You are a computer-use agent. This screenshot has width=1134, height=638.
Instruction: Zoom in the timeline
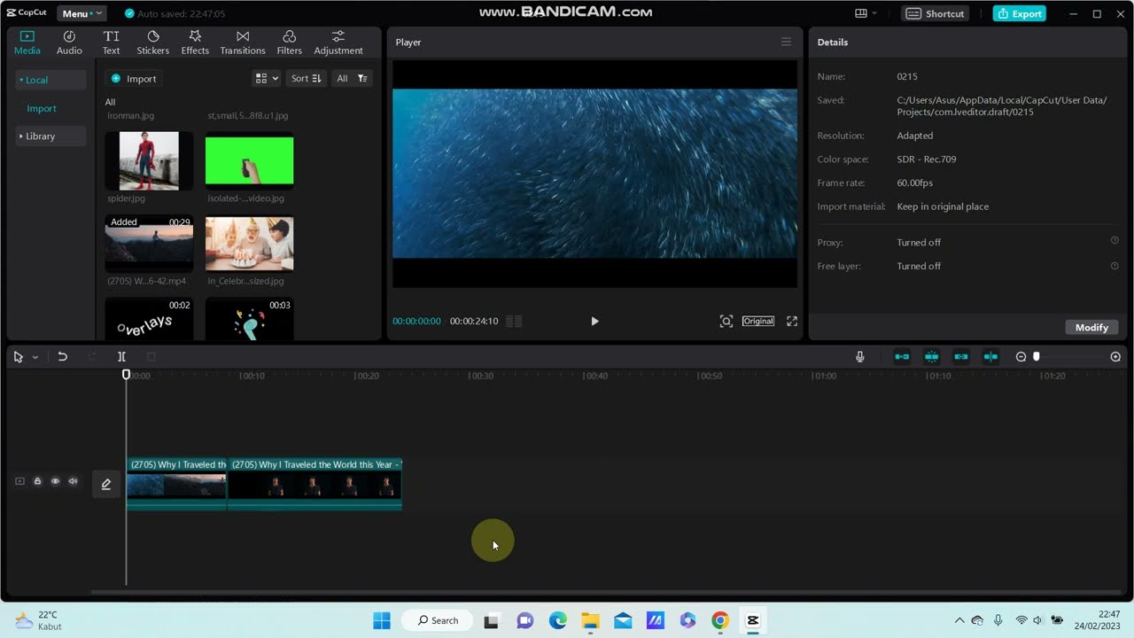point(1115,356)
